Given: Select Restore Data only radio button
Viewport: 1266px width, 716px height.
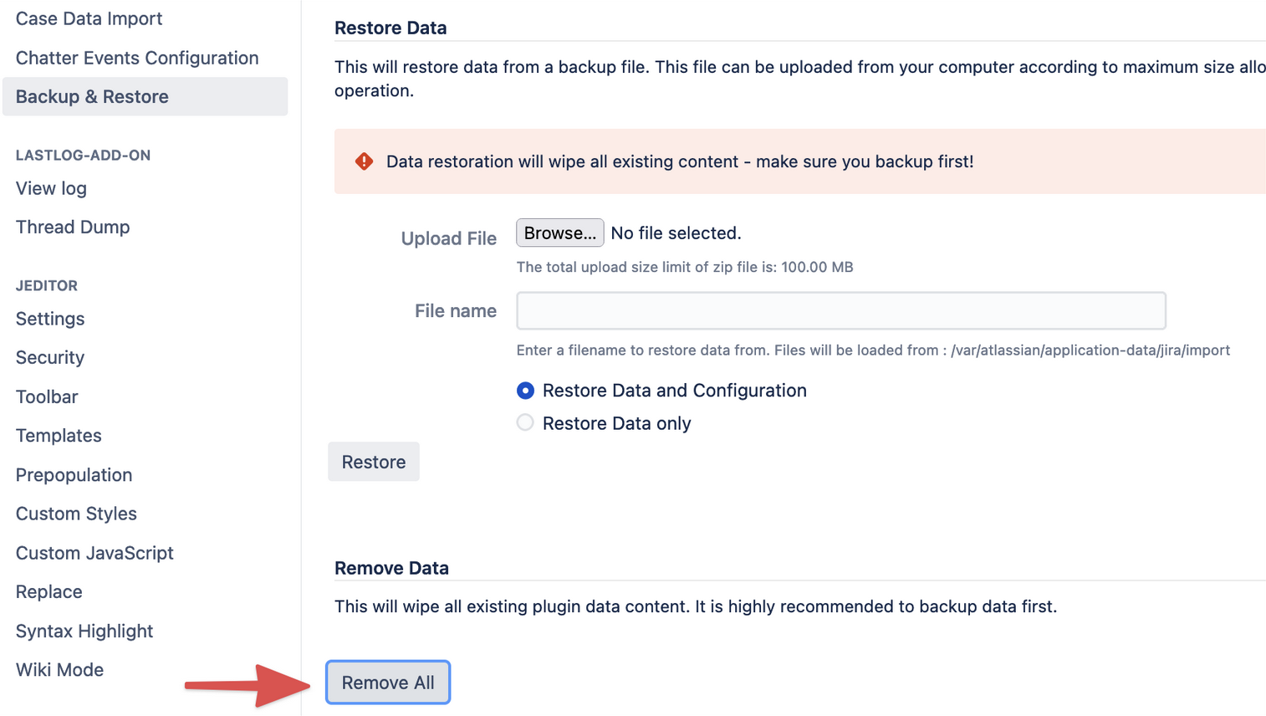Looking at the screenshot, I should [x=525, y=423].
